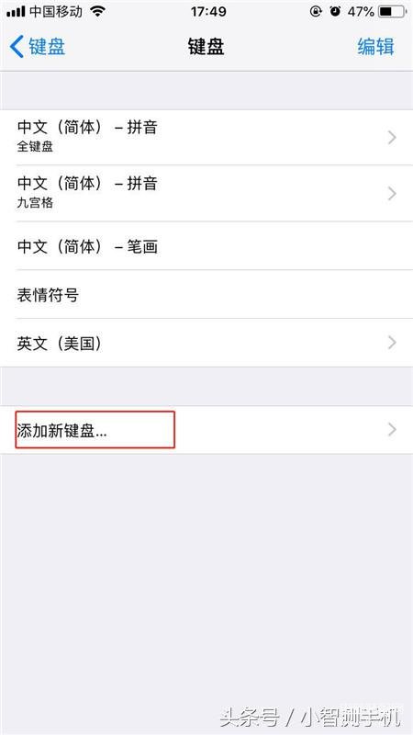Screen dimensions: 413x735
Task: Tap 编辑 to edit the keyboard list
Action: coord(375,47)
